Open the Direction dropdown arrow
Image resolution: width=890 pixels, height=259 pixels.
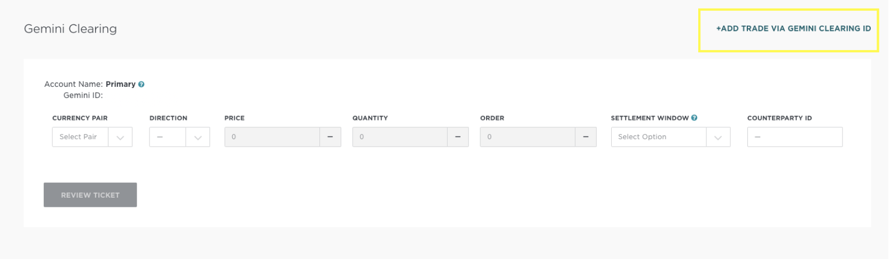[198, 137]
